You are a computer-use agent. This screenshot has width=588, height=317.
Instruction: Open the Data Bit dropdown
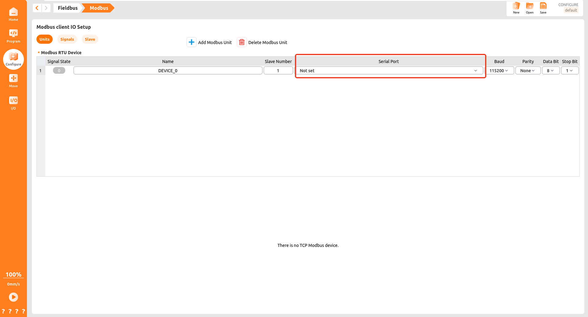coord(551,71)
